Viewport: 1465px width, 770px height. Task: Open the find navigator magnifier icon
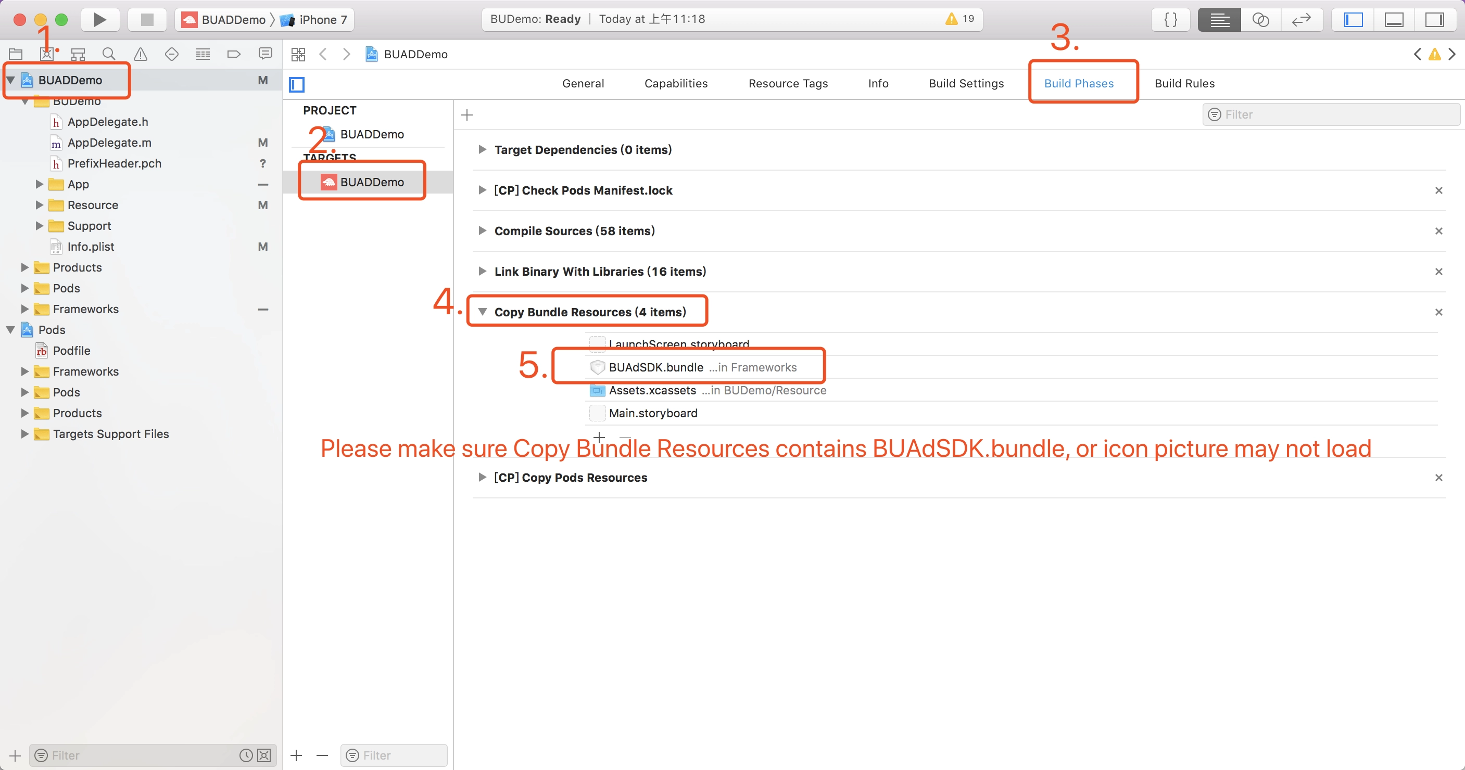109,54
